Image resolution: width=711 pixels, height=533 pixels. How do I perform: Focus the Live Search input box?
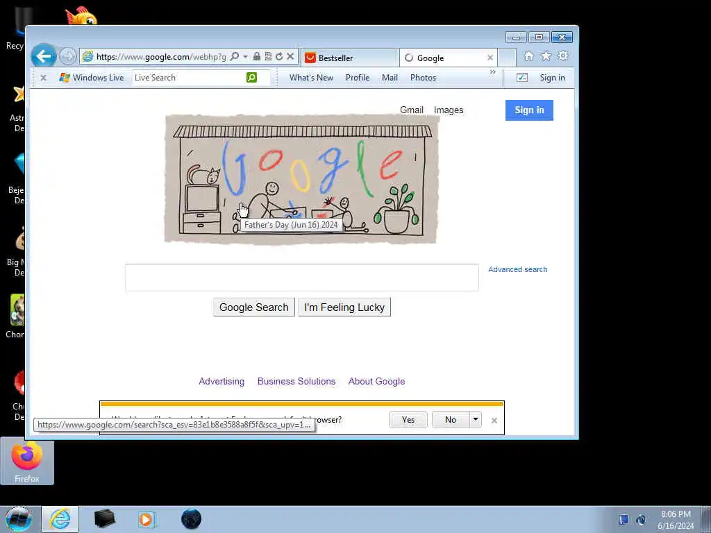click(x=188, y=78)
